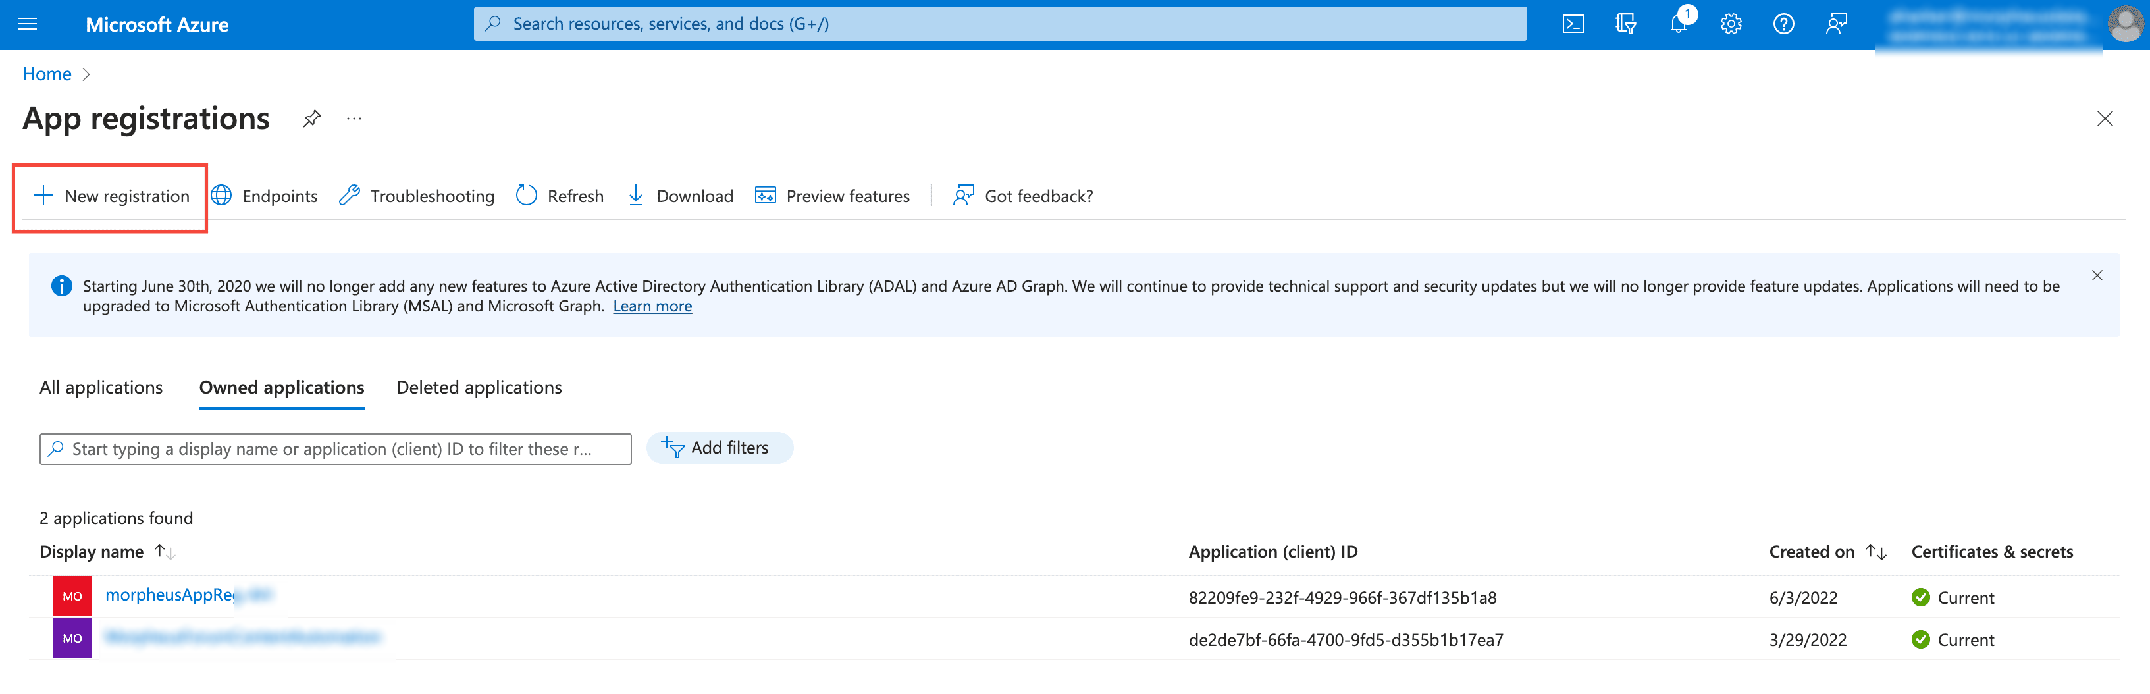The height and width of the screenshot is (694, 2150).
Task: Click the top bar Feedback icon
Action: (x=1836, y=24)
